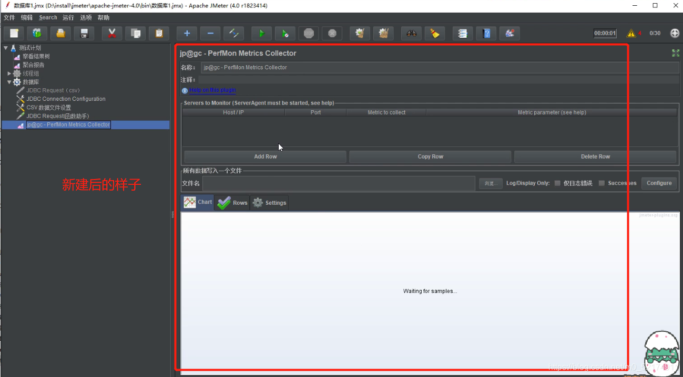Viewport: 683px width, 377px height.
Task: Select JDBC Request(函数助手) tree item
Action: click(x=58, y=116)
